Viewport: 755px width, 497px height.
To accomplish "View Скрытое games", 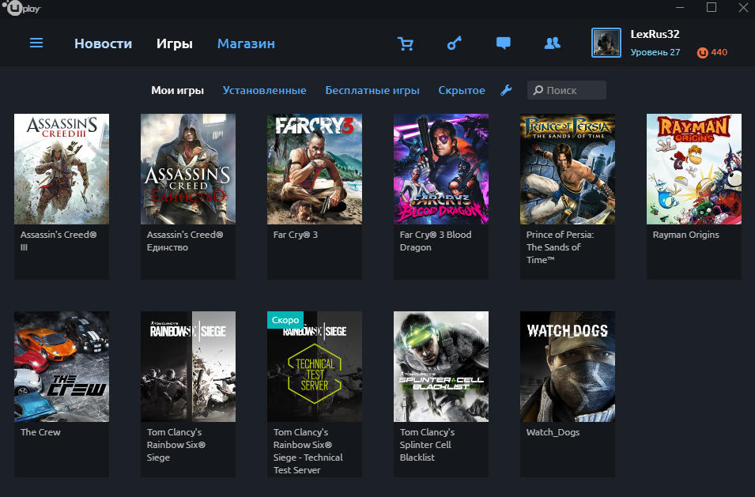I will 461,90.
